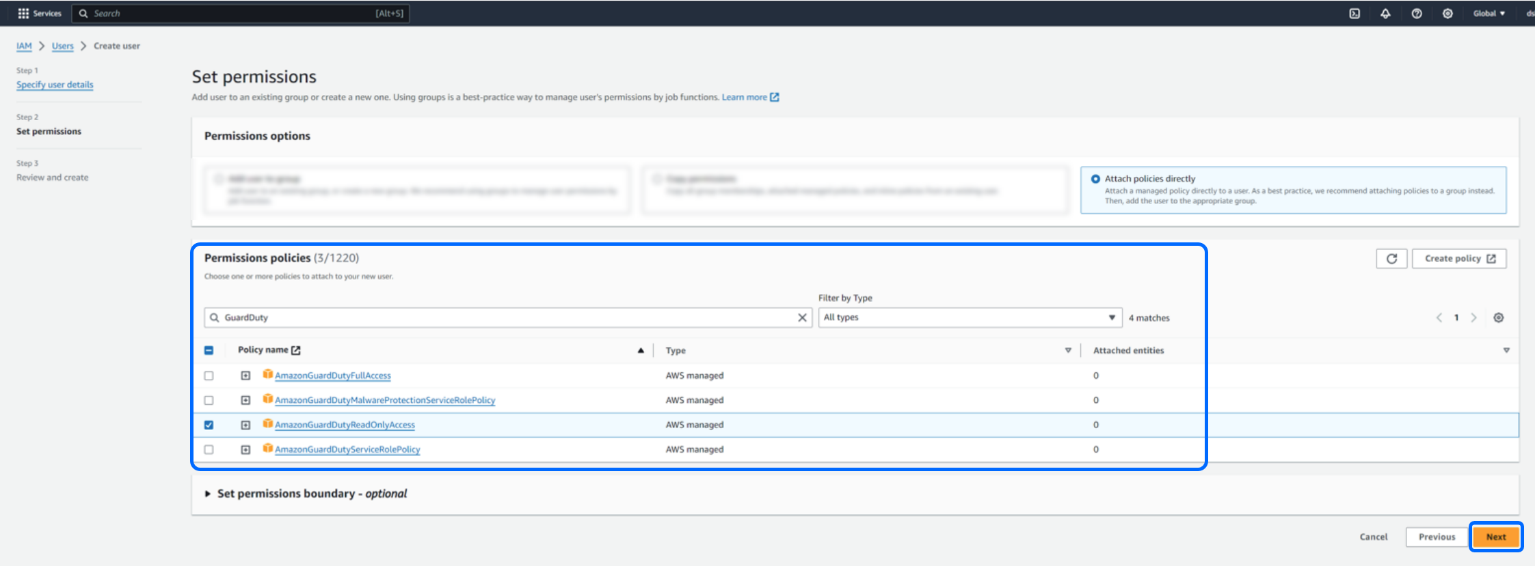Cancel the user creation
Image resolution: width=1535 pixels, height=566 pixels.
tap(1374, 537)
